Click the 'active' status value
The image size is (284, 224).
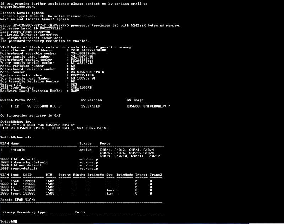[85, 150]
